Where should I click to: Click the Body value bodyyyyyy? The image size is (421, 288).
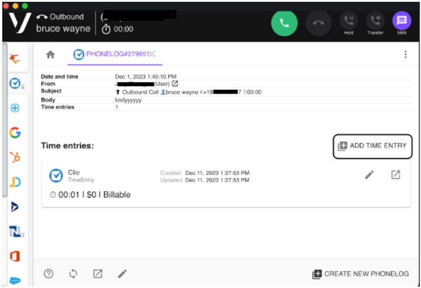coord(128,100)
